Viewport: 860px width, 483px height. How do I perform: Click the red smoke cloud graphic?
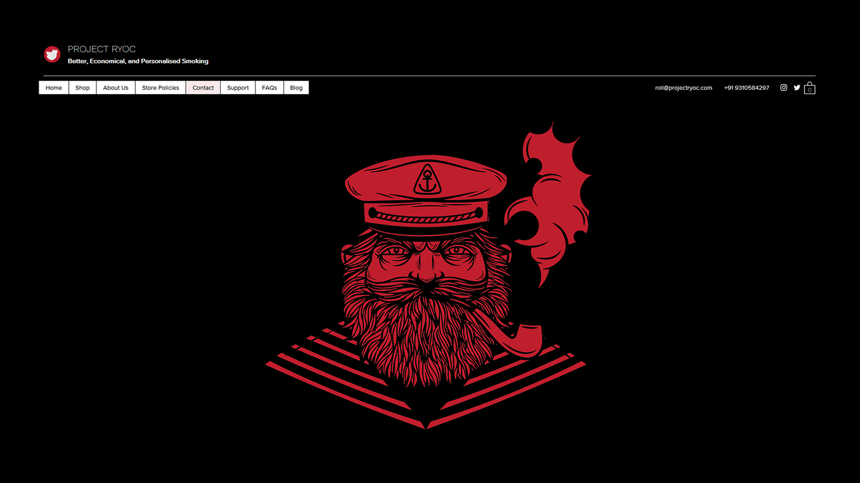(x=555, y=197)
